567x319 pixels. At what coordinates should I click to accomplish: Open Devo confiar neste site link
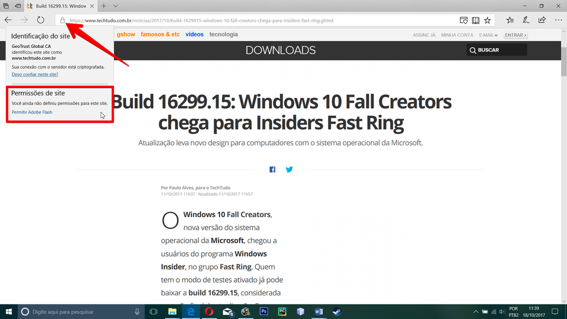pyautogui.click(x=35, y=74)
